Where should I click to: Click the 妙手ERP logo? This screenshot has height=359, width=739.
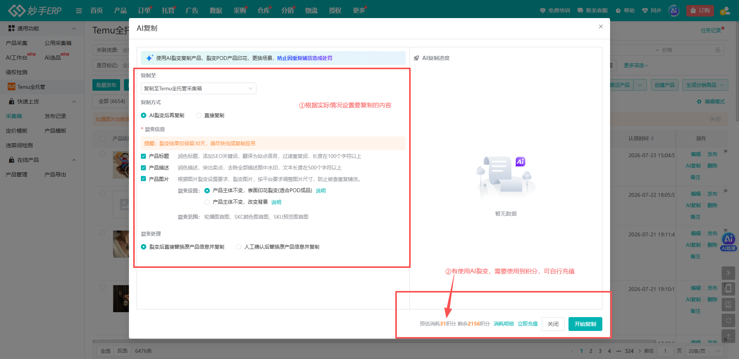[35, 10]
